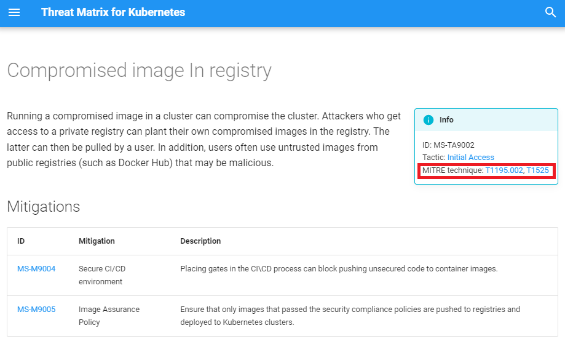565x344 pixels.
Task: Click the blue info circle icon
Action: point(429,120)
